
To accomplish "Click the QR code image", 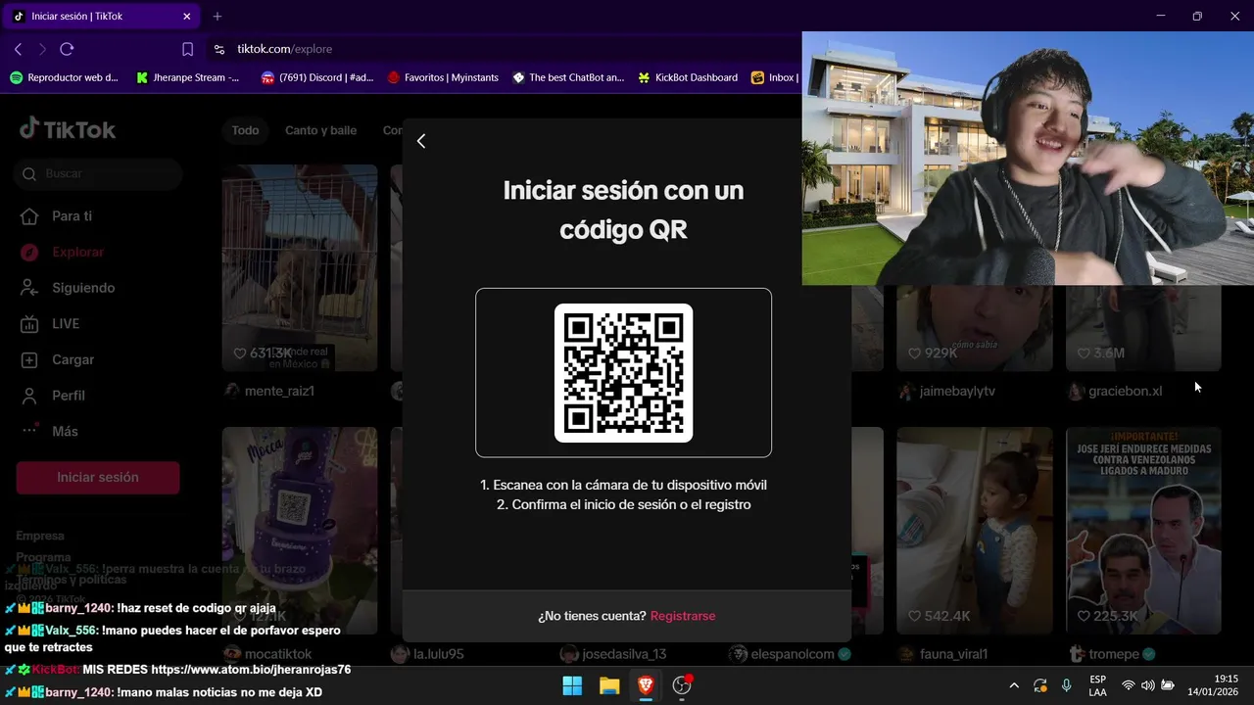I will (623, 373).
